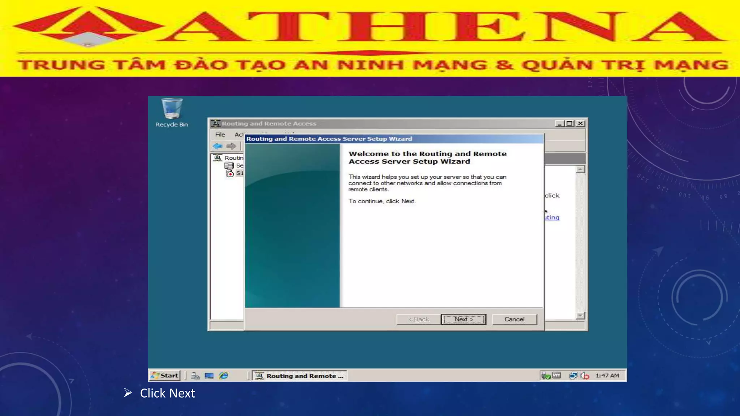
Task: Launch Internet Explorer from Quick Launch
Action: 224,376
